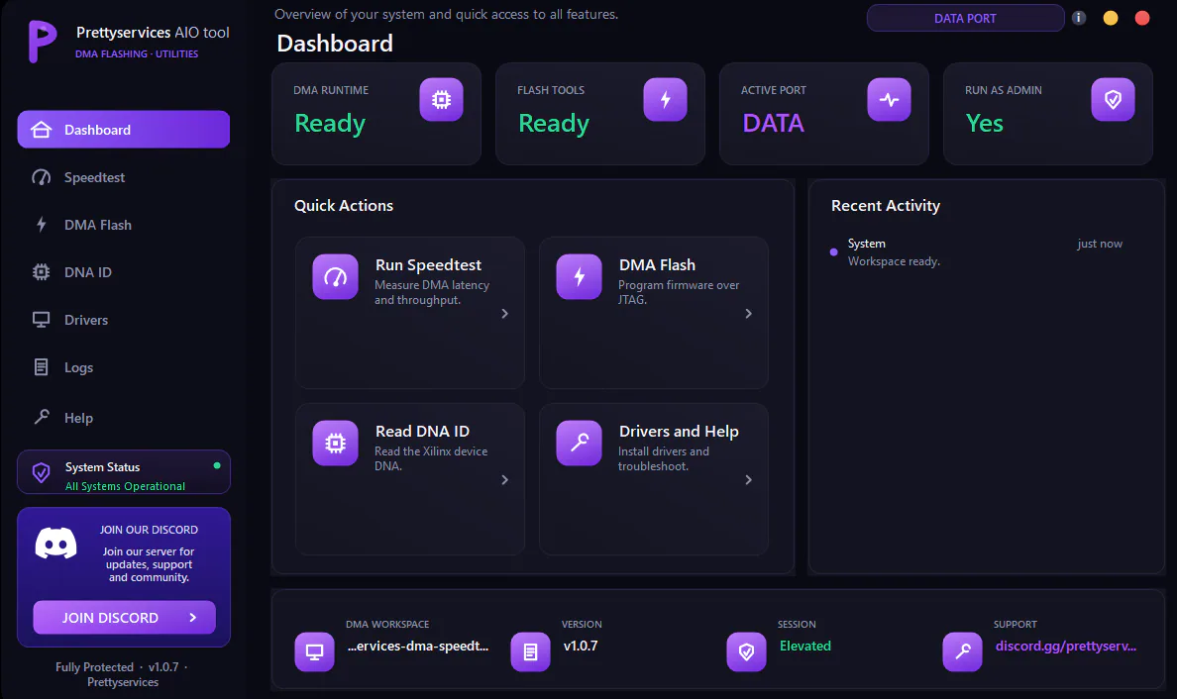Click the chevron in Drivers and Help card

click(748, 480)
